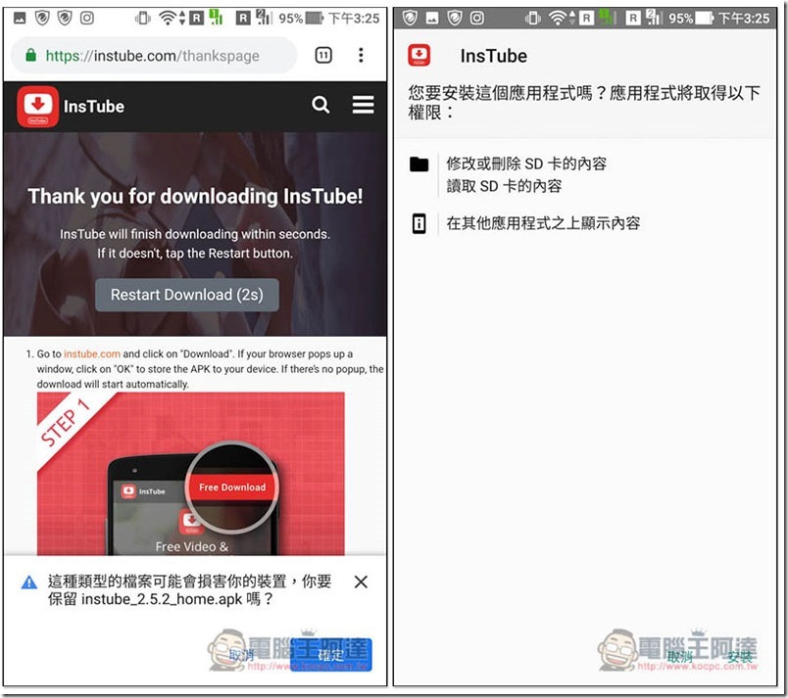
Task: Cancel keeping instube_2.5.2_home.apk
Action: [x=241, y=655]
